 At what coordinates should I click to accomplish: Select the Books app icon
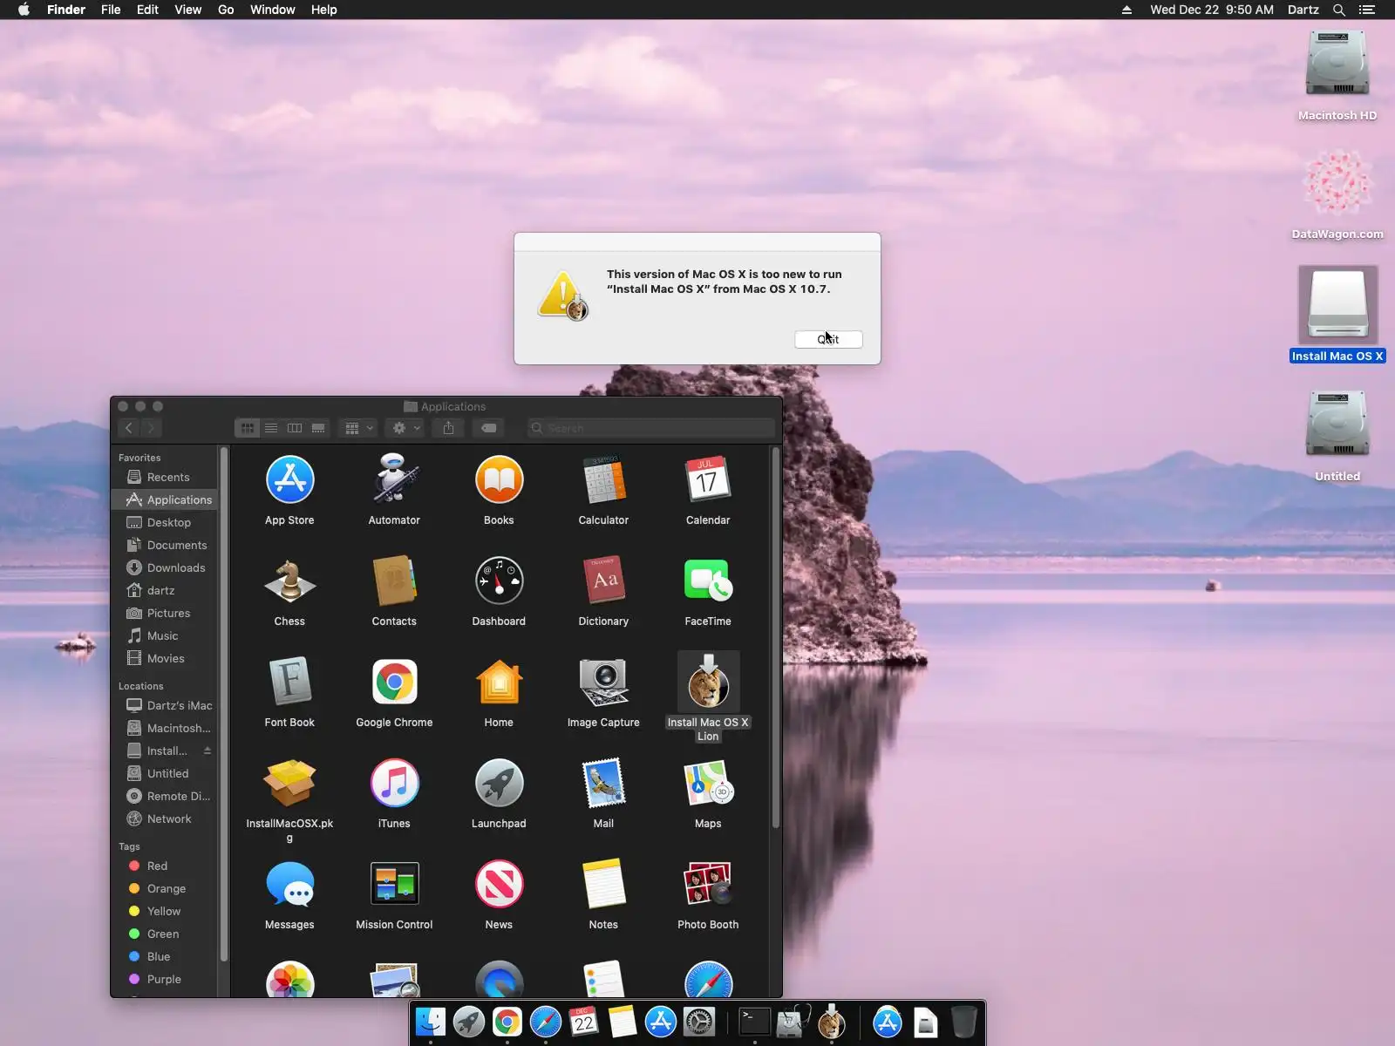499,479
